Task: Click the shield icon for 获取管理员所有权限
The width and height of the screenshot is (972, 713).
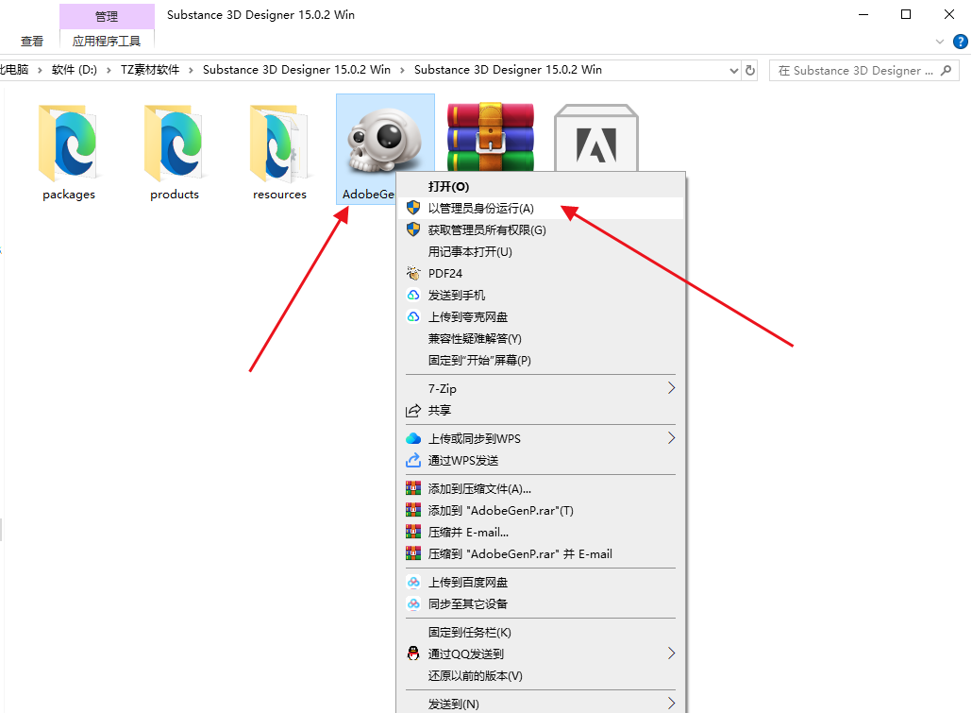Action: 413,229
